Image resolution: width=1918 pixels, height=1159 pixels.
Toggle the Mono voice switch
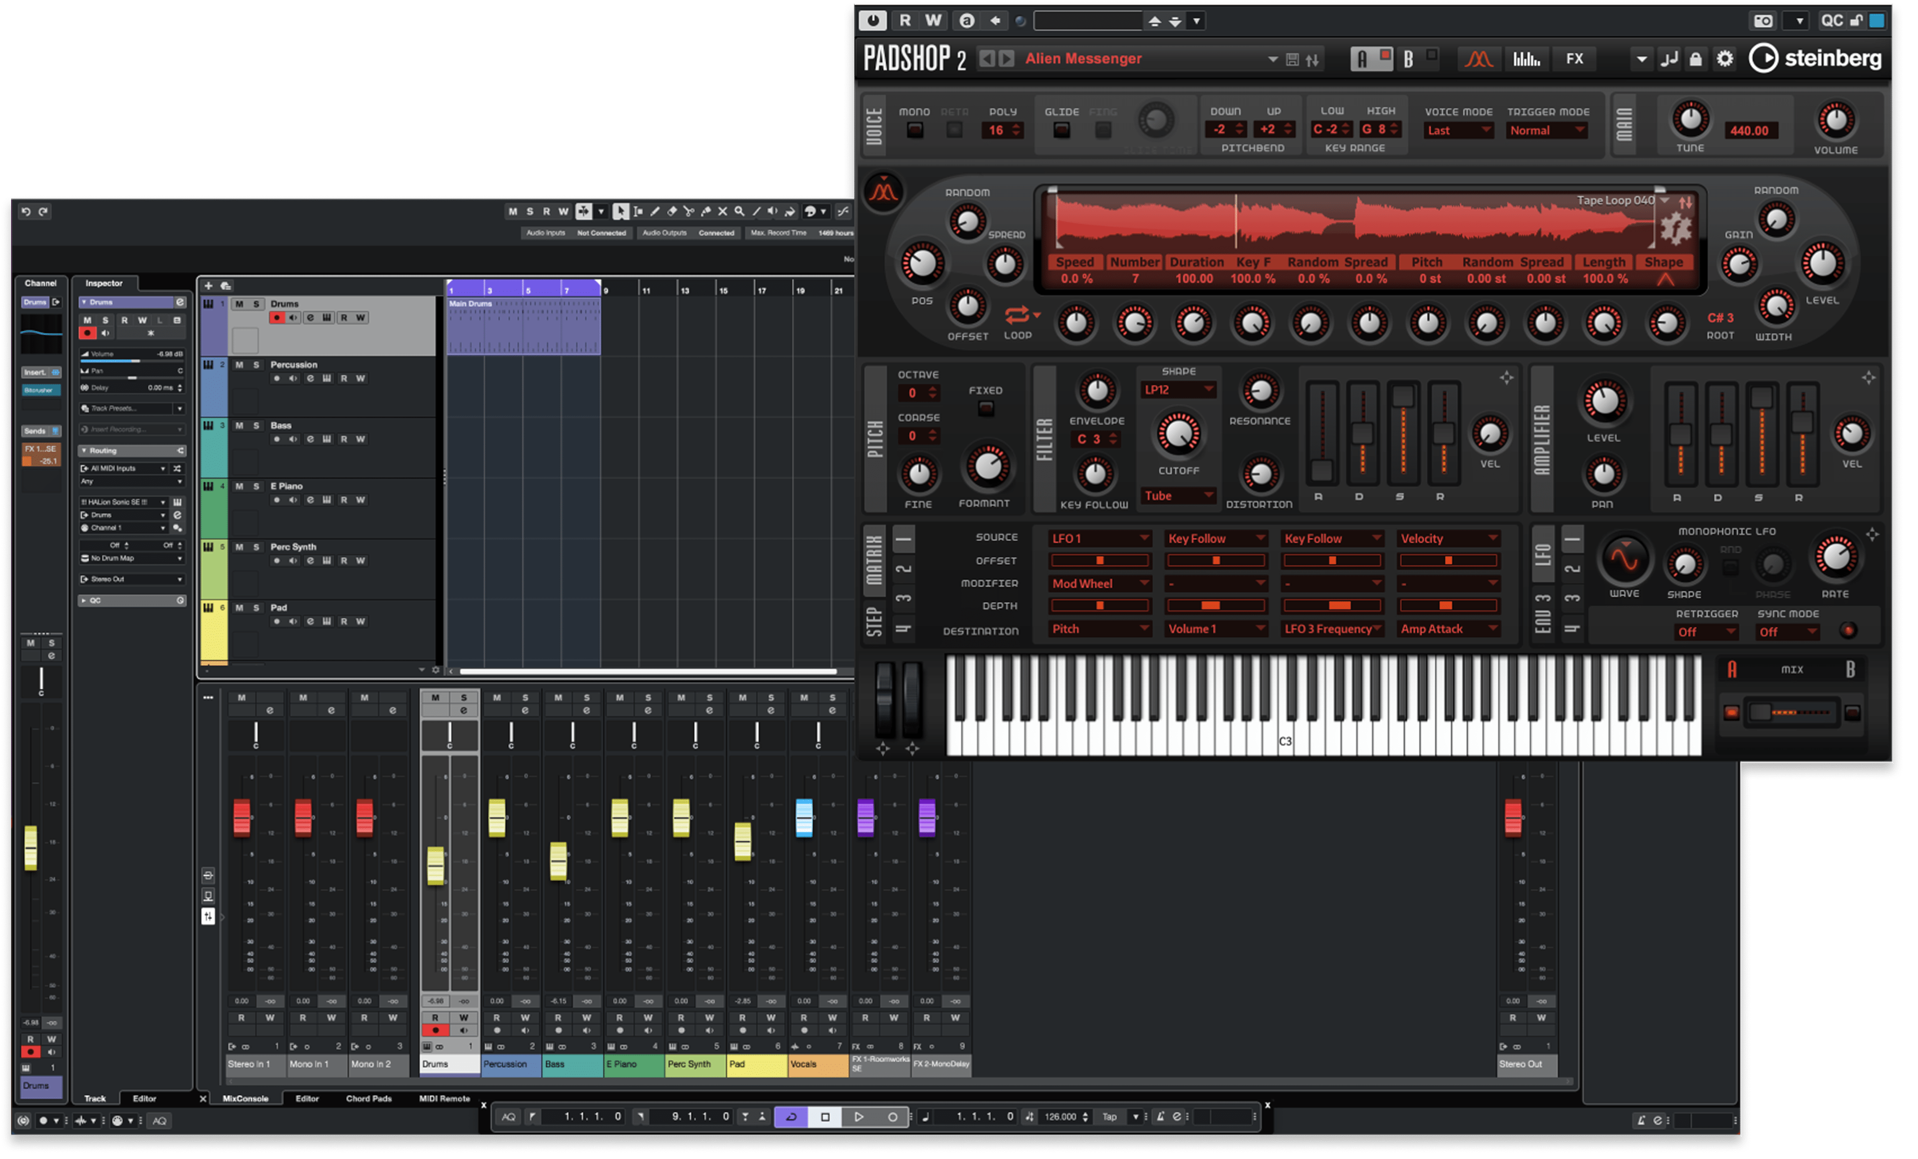coord(915,131)
